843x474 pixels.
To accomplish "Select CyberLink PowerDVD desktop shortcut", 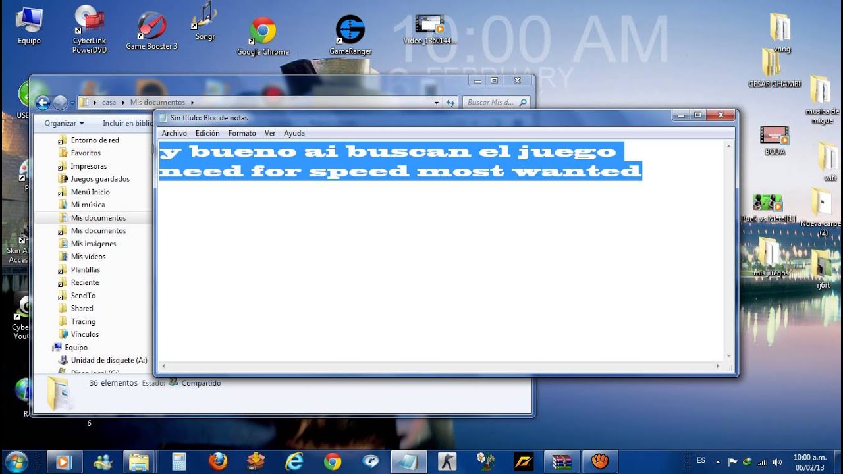I will [89, 29].
